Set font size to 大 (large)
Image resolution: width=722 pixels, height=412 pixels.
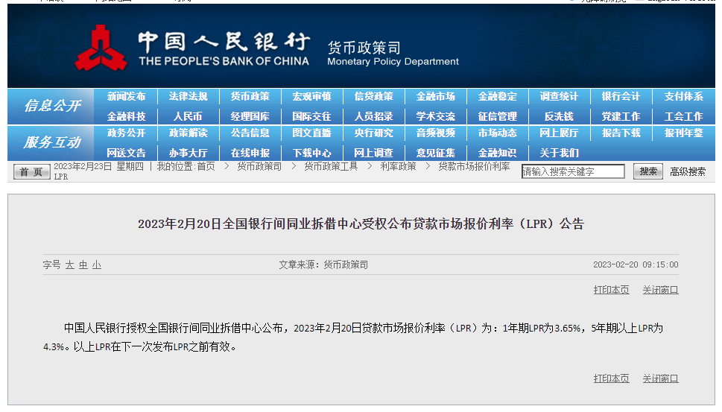69,264
